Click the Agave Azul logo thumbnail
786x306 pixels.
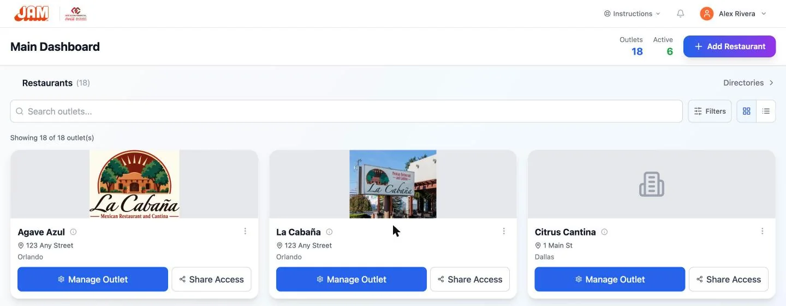(134, 184)
